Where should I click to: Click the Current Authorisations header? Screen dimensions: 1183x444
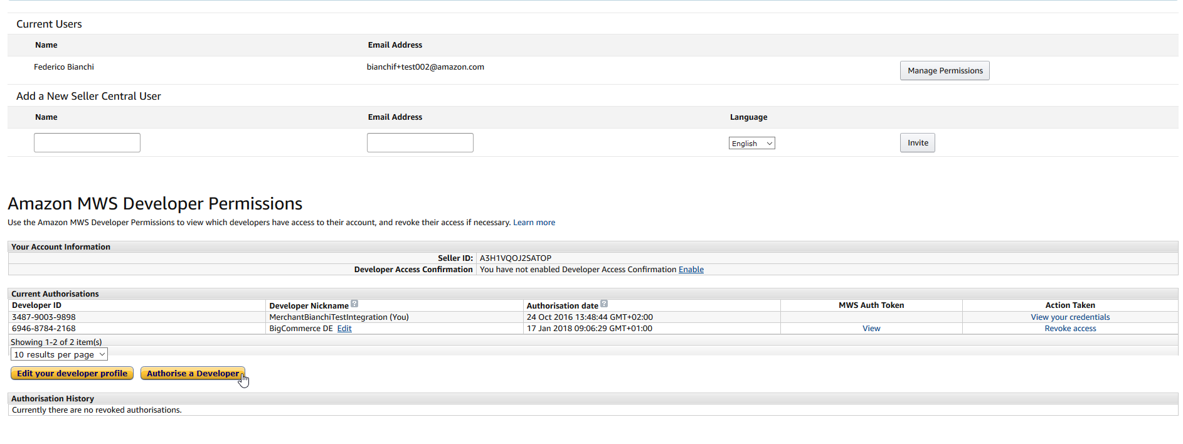pos(55,294)
